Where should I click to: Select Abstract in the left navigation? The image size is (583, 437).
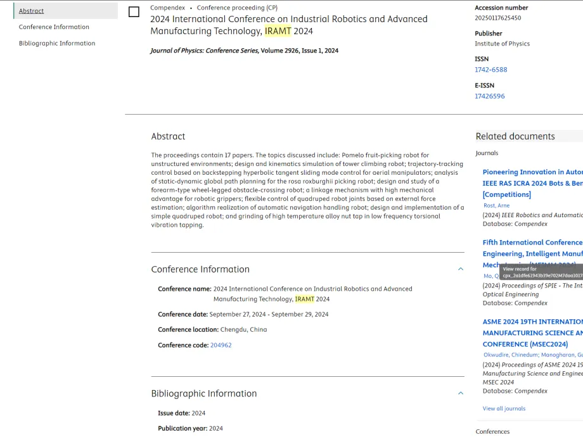click(x=32, y=11)
